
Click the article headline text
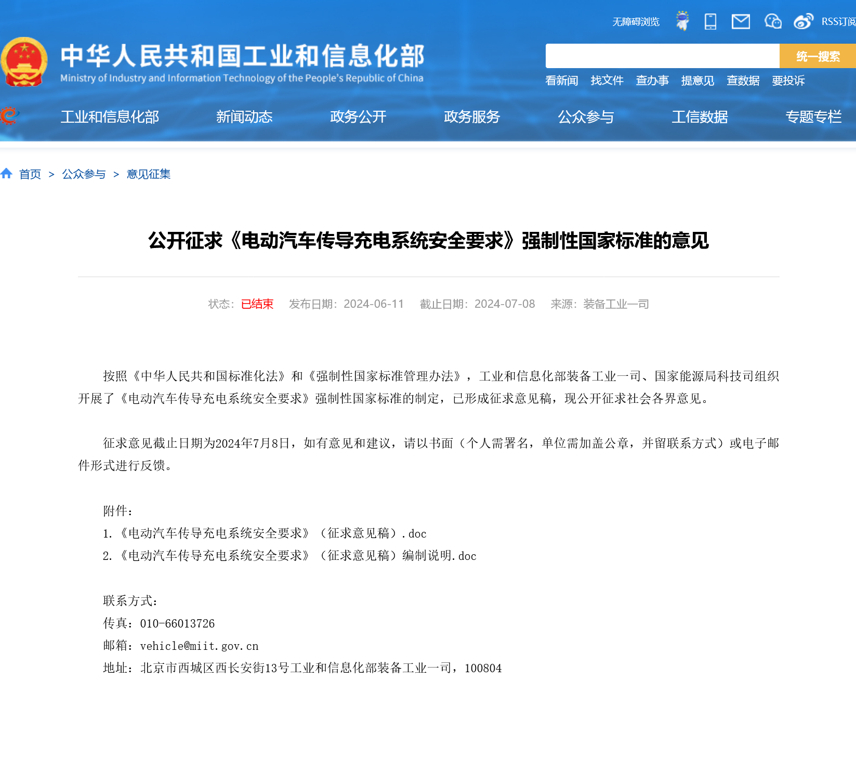click(x=428, y=241)
